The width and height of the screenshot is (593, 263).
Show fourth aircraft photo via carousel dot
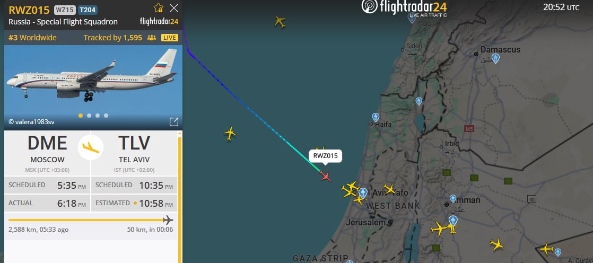click(x=106, y=116)
